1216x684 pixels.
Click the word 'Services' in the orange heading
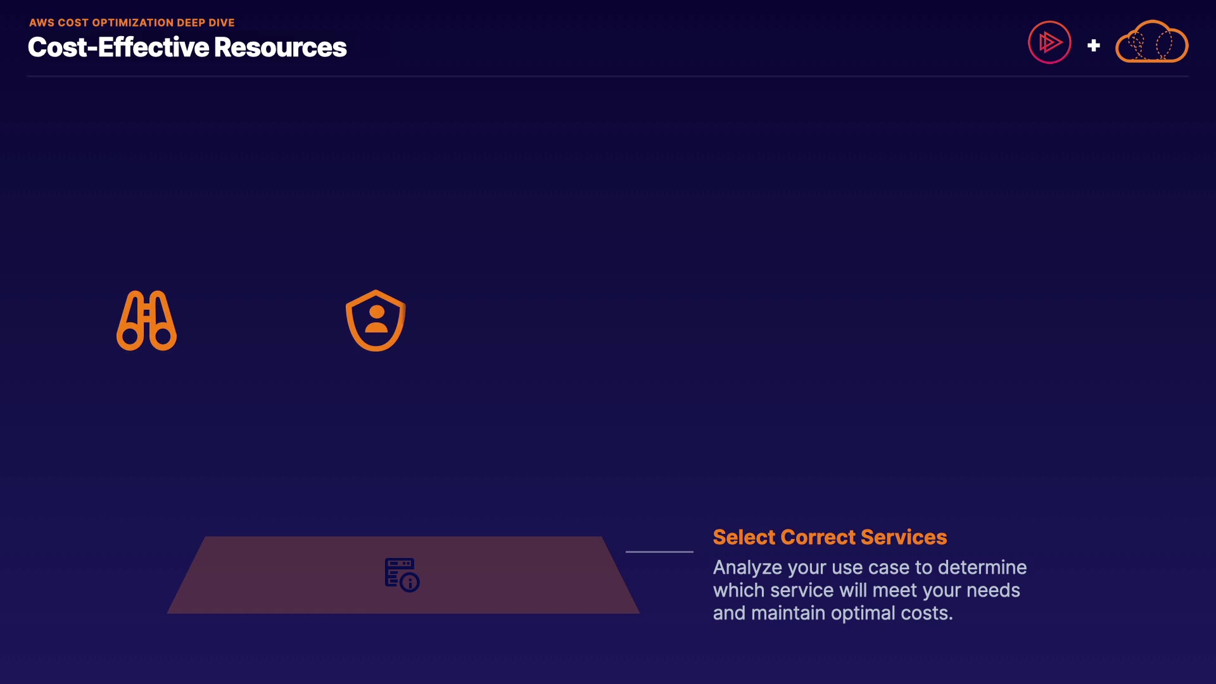click(x=904, y=537)
